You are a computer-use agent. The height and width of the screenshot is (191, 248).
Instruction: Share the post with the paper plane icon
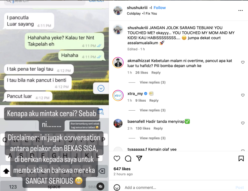click(x=139, y=158)
